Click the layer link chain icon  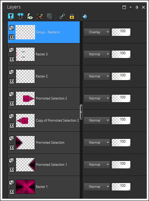click(x=62, y=16)
